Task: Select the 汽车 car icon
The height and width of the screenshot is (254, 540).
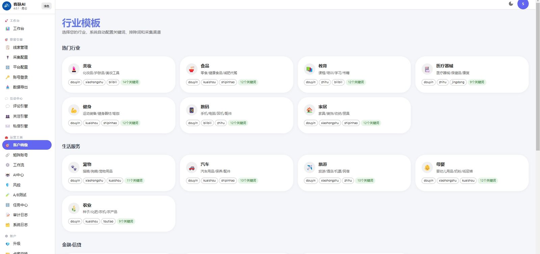Action: click(192, 167)
